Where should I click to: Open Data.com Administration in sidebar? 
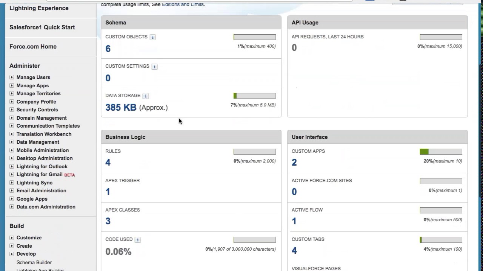(x=46, y=207)
